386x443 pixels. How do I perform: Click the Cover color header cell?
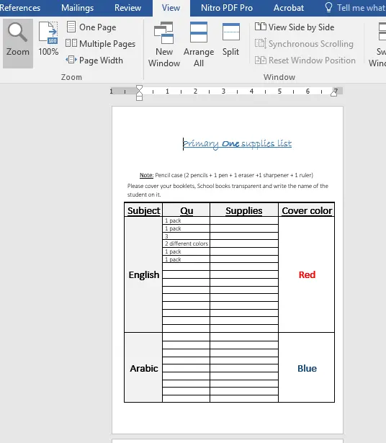307,210
